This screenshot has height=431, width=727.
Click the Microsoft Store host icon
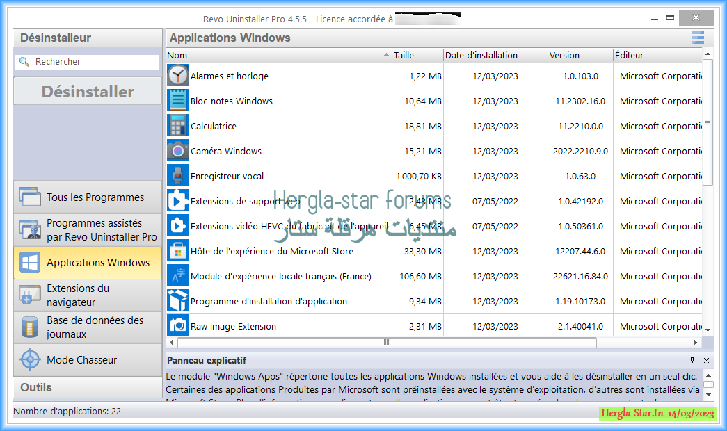[x=178, y=251]
